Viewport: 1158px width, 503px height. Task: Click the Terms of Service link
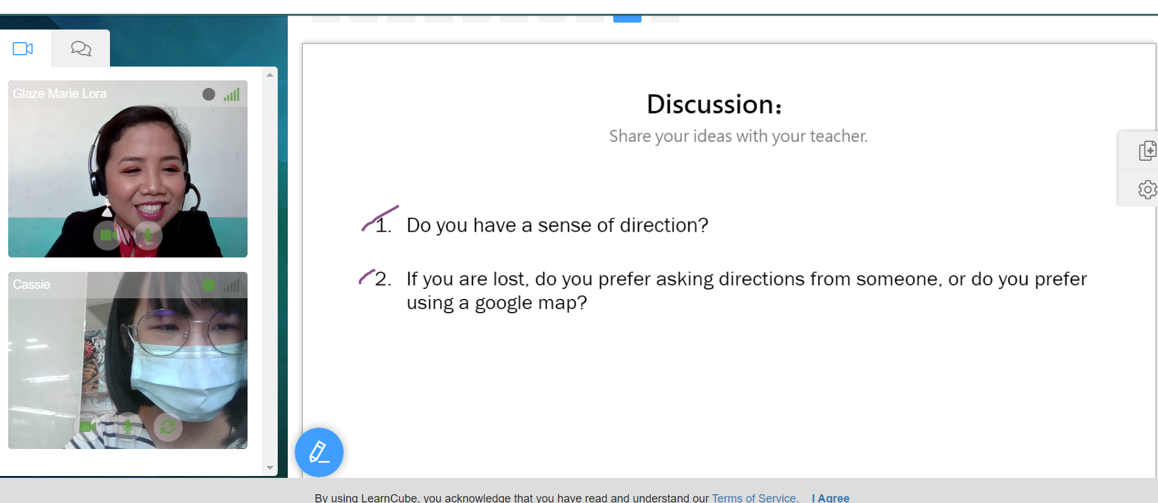[755, 497]
